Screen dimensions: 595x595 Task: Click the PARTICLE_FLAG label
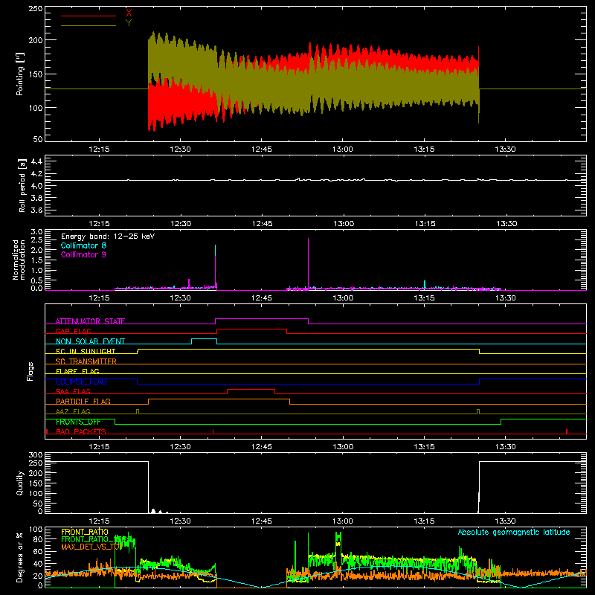(x=83, y=402)
